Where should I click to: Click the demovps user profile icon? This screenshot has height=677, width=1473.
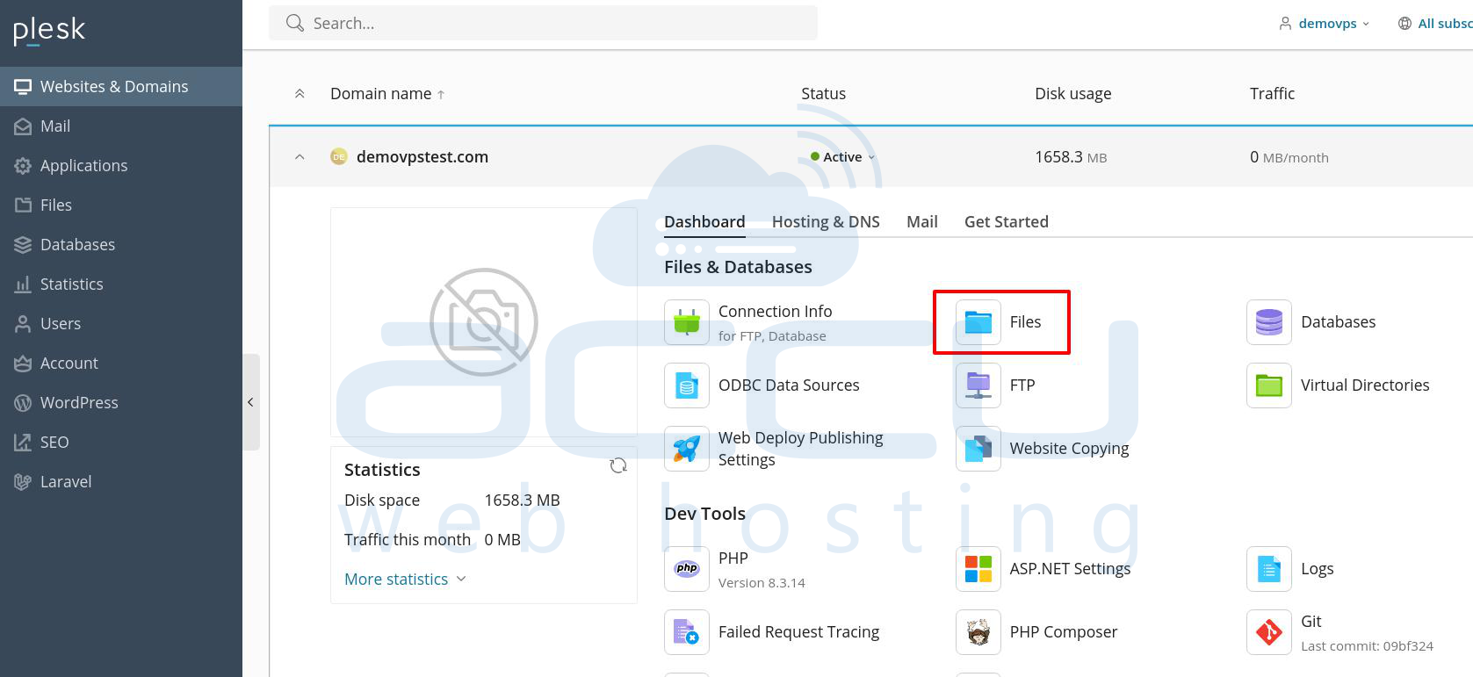point(1285,24)
